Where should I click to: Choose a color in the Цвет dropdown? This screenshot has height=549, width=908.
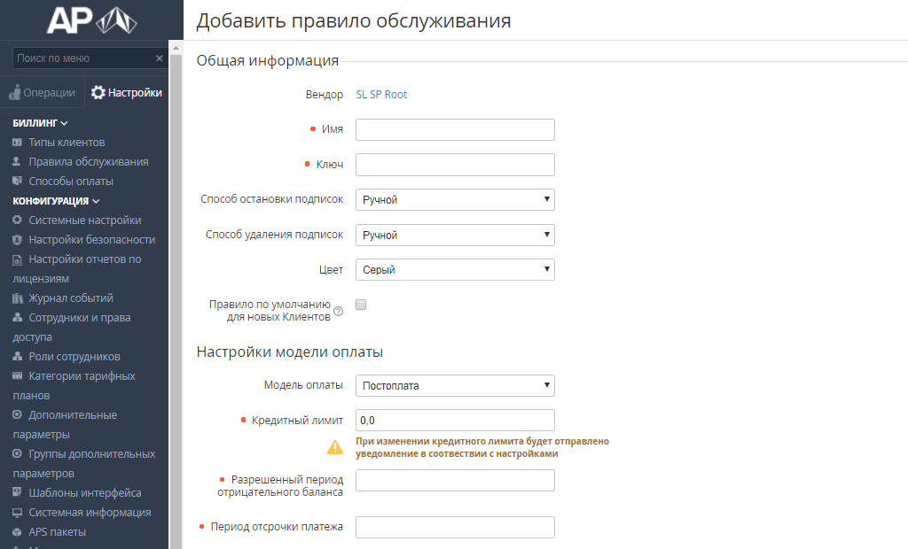455,269
